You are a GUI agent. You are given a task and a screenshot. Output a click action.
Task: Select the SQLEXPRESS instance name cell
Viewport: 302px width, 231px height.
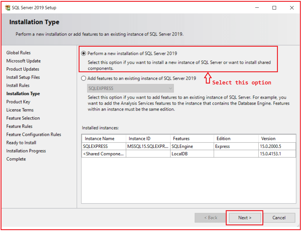(x=104, y=147)
